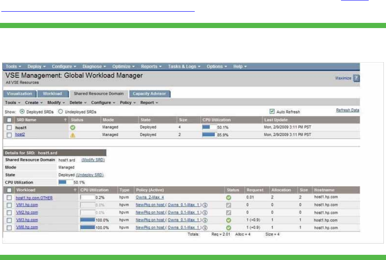386x260 pixels.
Task: Open the Policy menu in SRD toolbar
Action: point(128,103)
